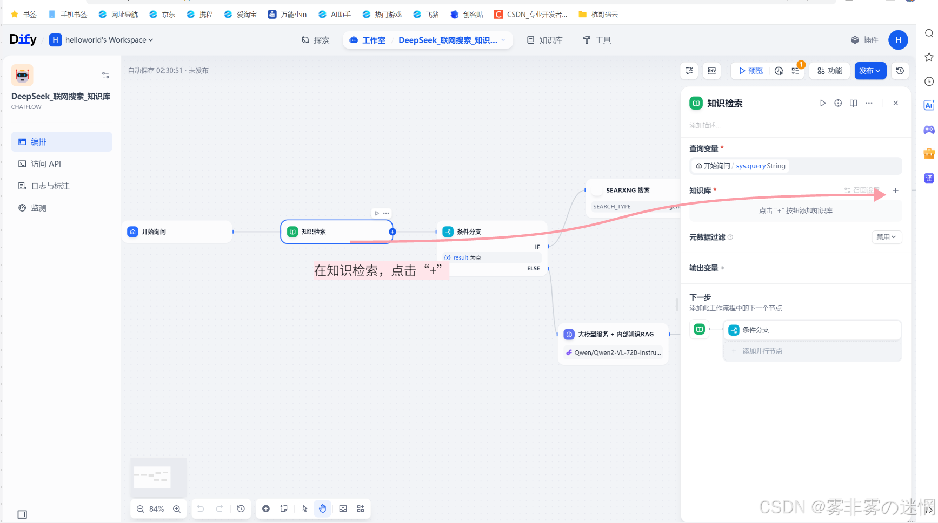Open browser sidebar search icon
Screen dimensions: 938x523
click(x=929, y=33)
